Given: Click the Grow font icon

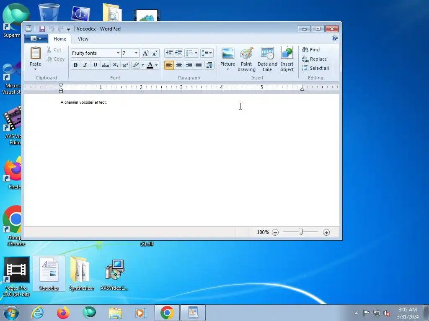Looking at the screenshot, I should click(145, 53).
